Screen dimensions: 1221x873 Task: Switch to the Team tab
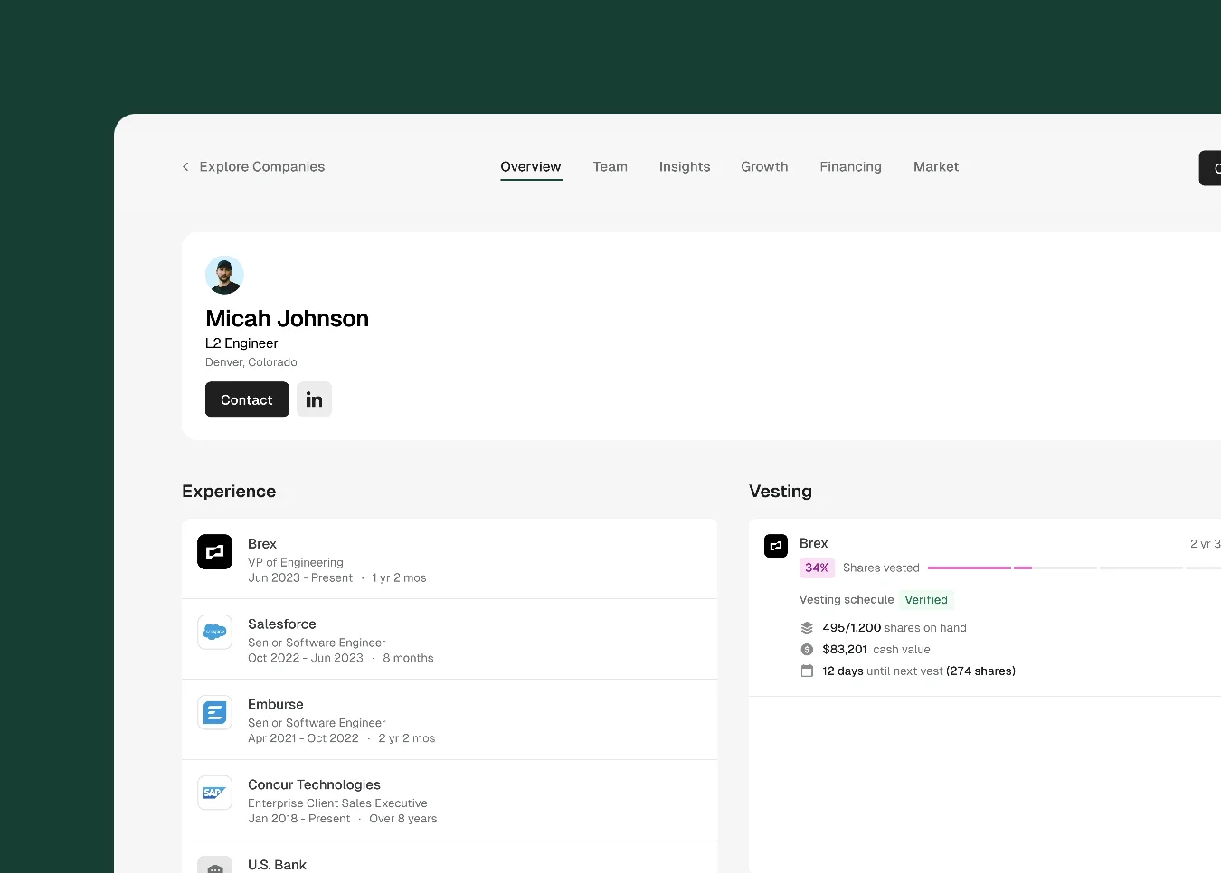[610, 166]
